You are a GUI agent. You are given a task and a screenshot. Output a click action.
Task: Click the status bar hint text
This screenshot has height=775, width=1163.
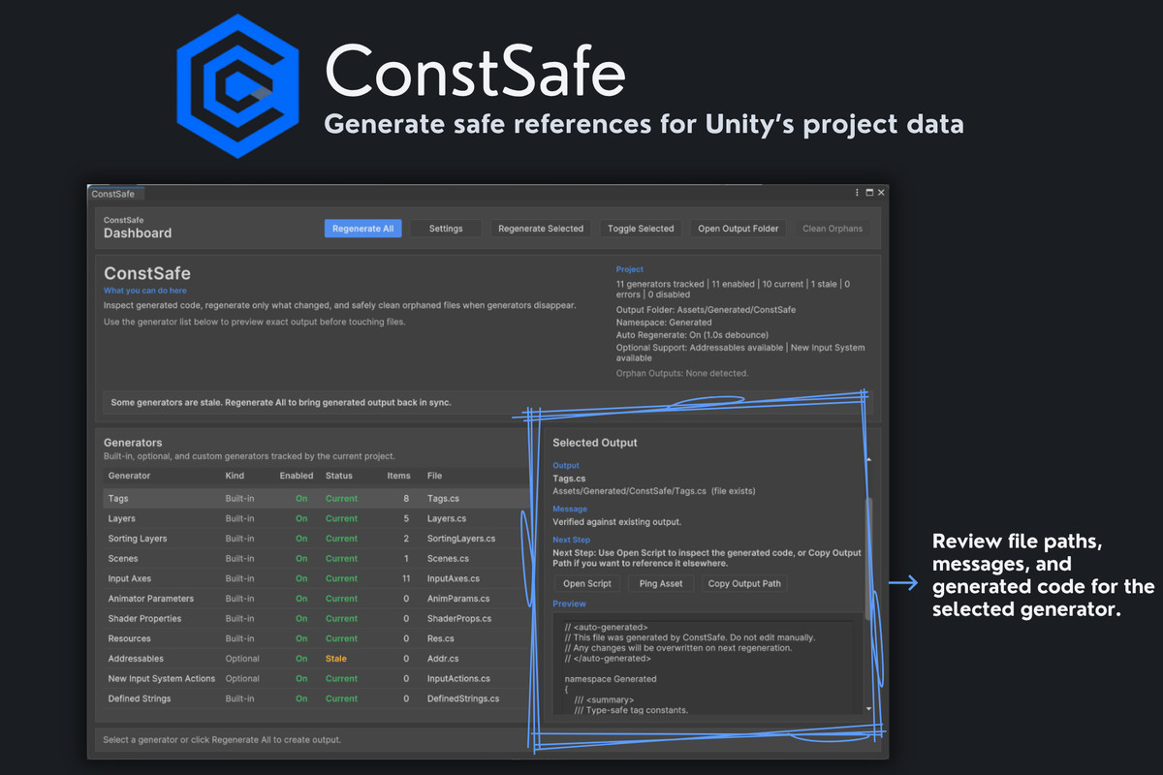point(222,740)
